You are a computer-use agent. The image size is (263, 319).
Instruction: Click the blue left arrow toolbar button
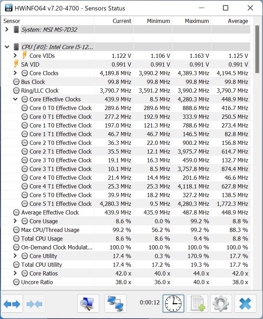pos(11,303)
